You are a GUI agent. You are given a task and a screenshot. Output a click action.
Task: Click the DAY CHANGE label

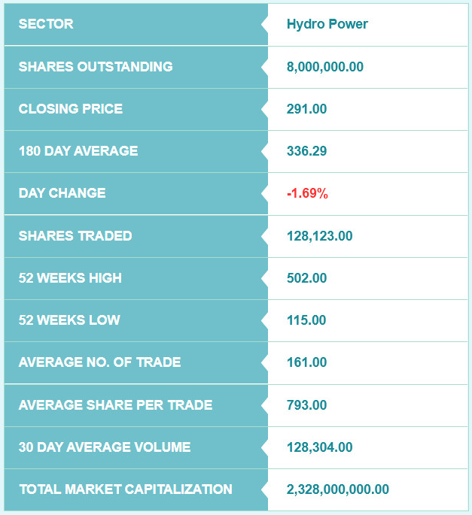(62, 192)
